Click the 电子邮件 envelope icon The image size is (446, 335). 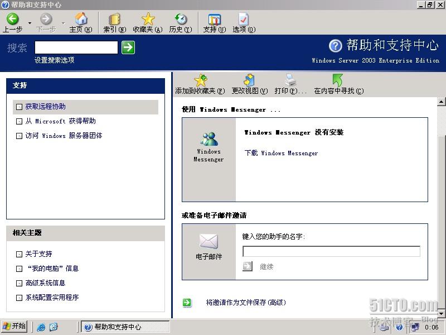209,241
